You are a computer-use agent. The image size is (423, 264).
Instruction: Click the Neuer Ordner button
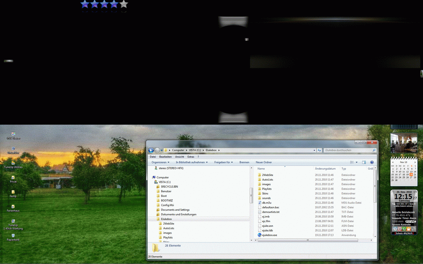264,162
